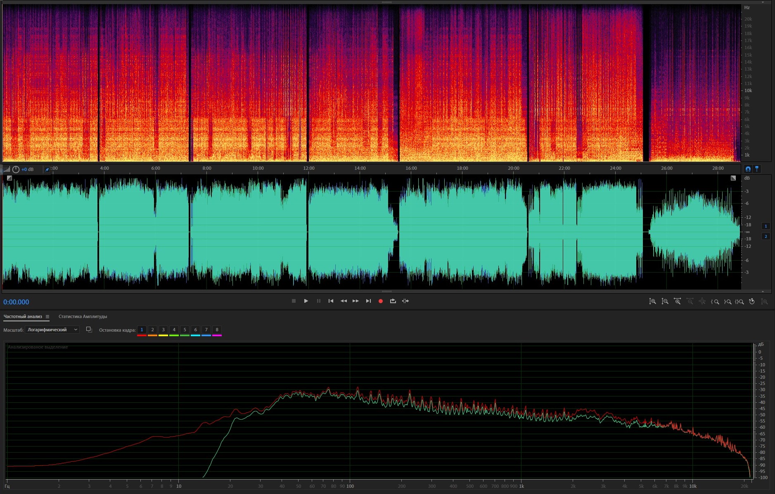Click the Zoom Reset timer icon
Viewport: 775px width, 494px height.
(752, 302)
